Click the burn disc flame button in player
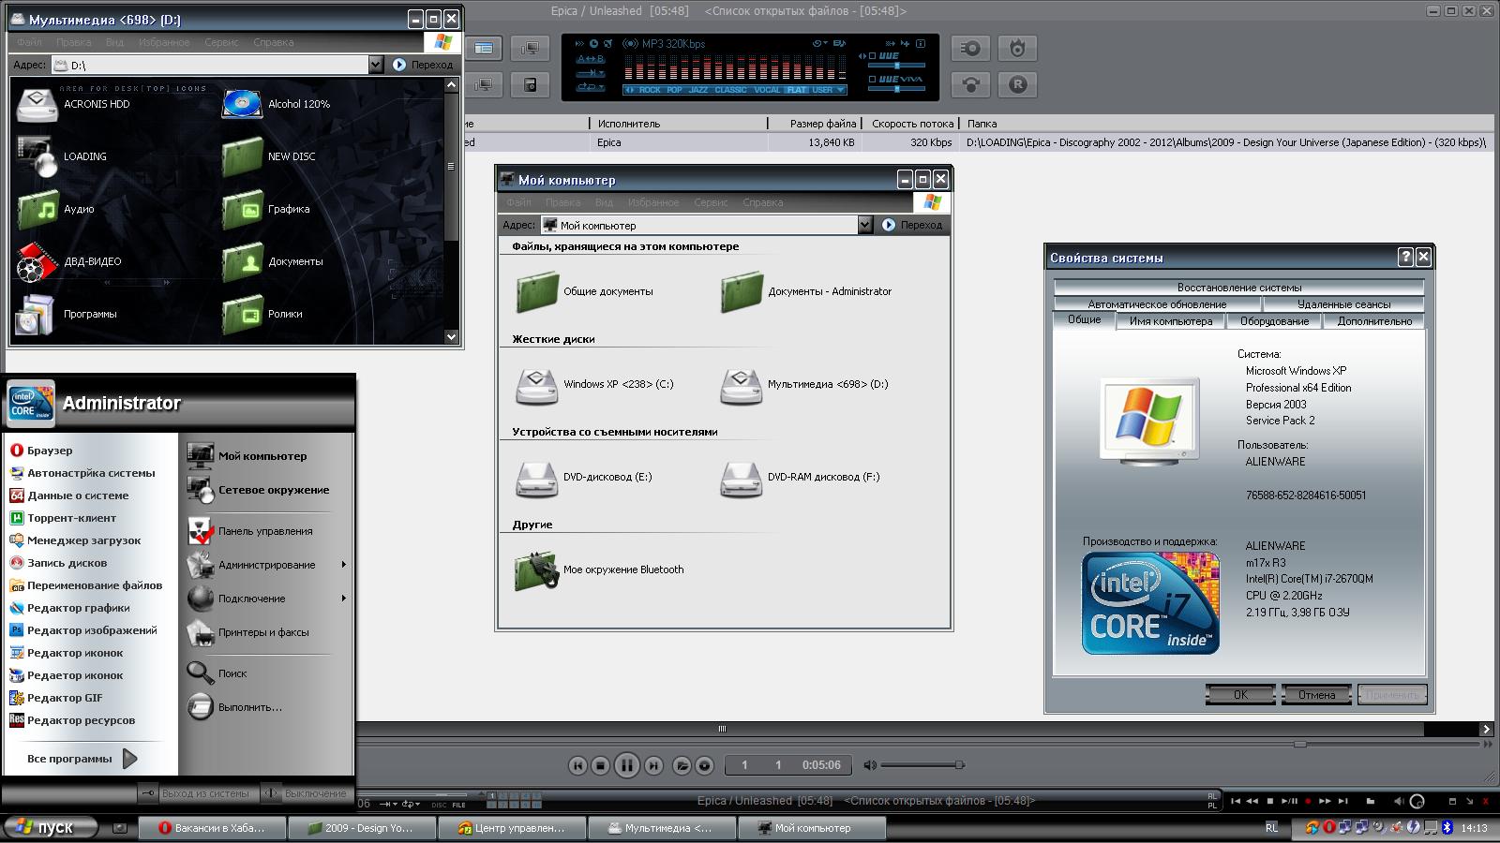The image size is (1500, 843). pos(1017,49)
